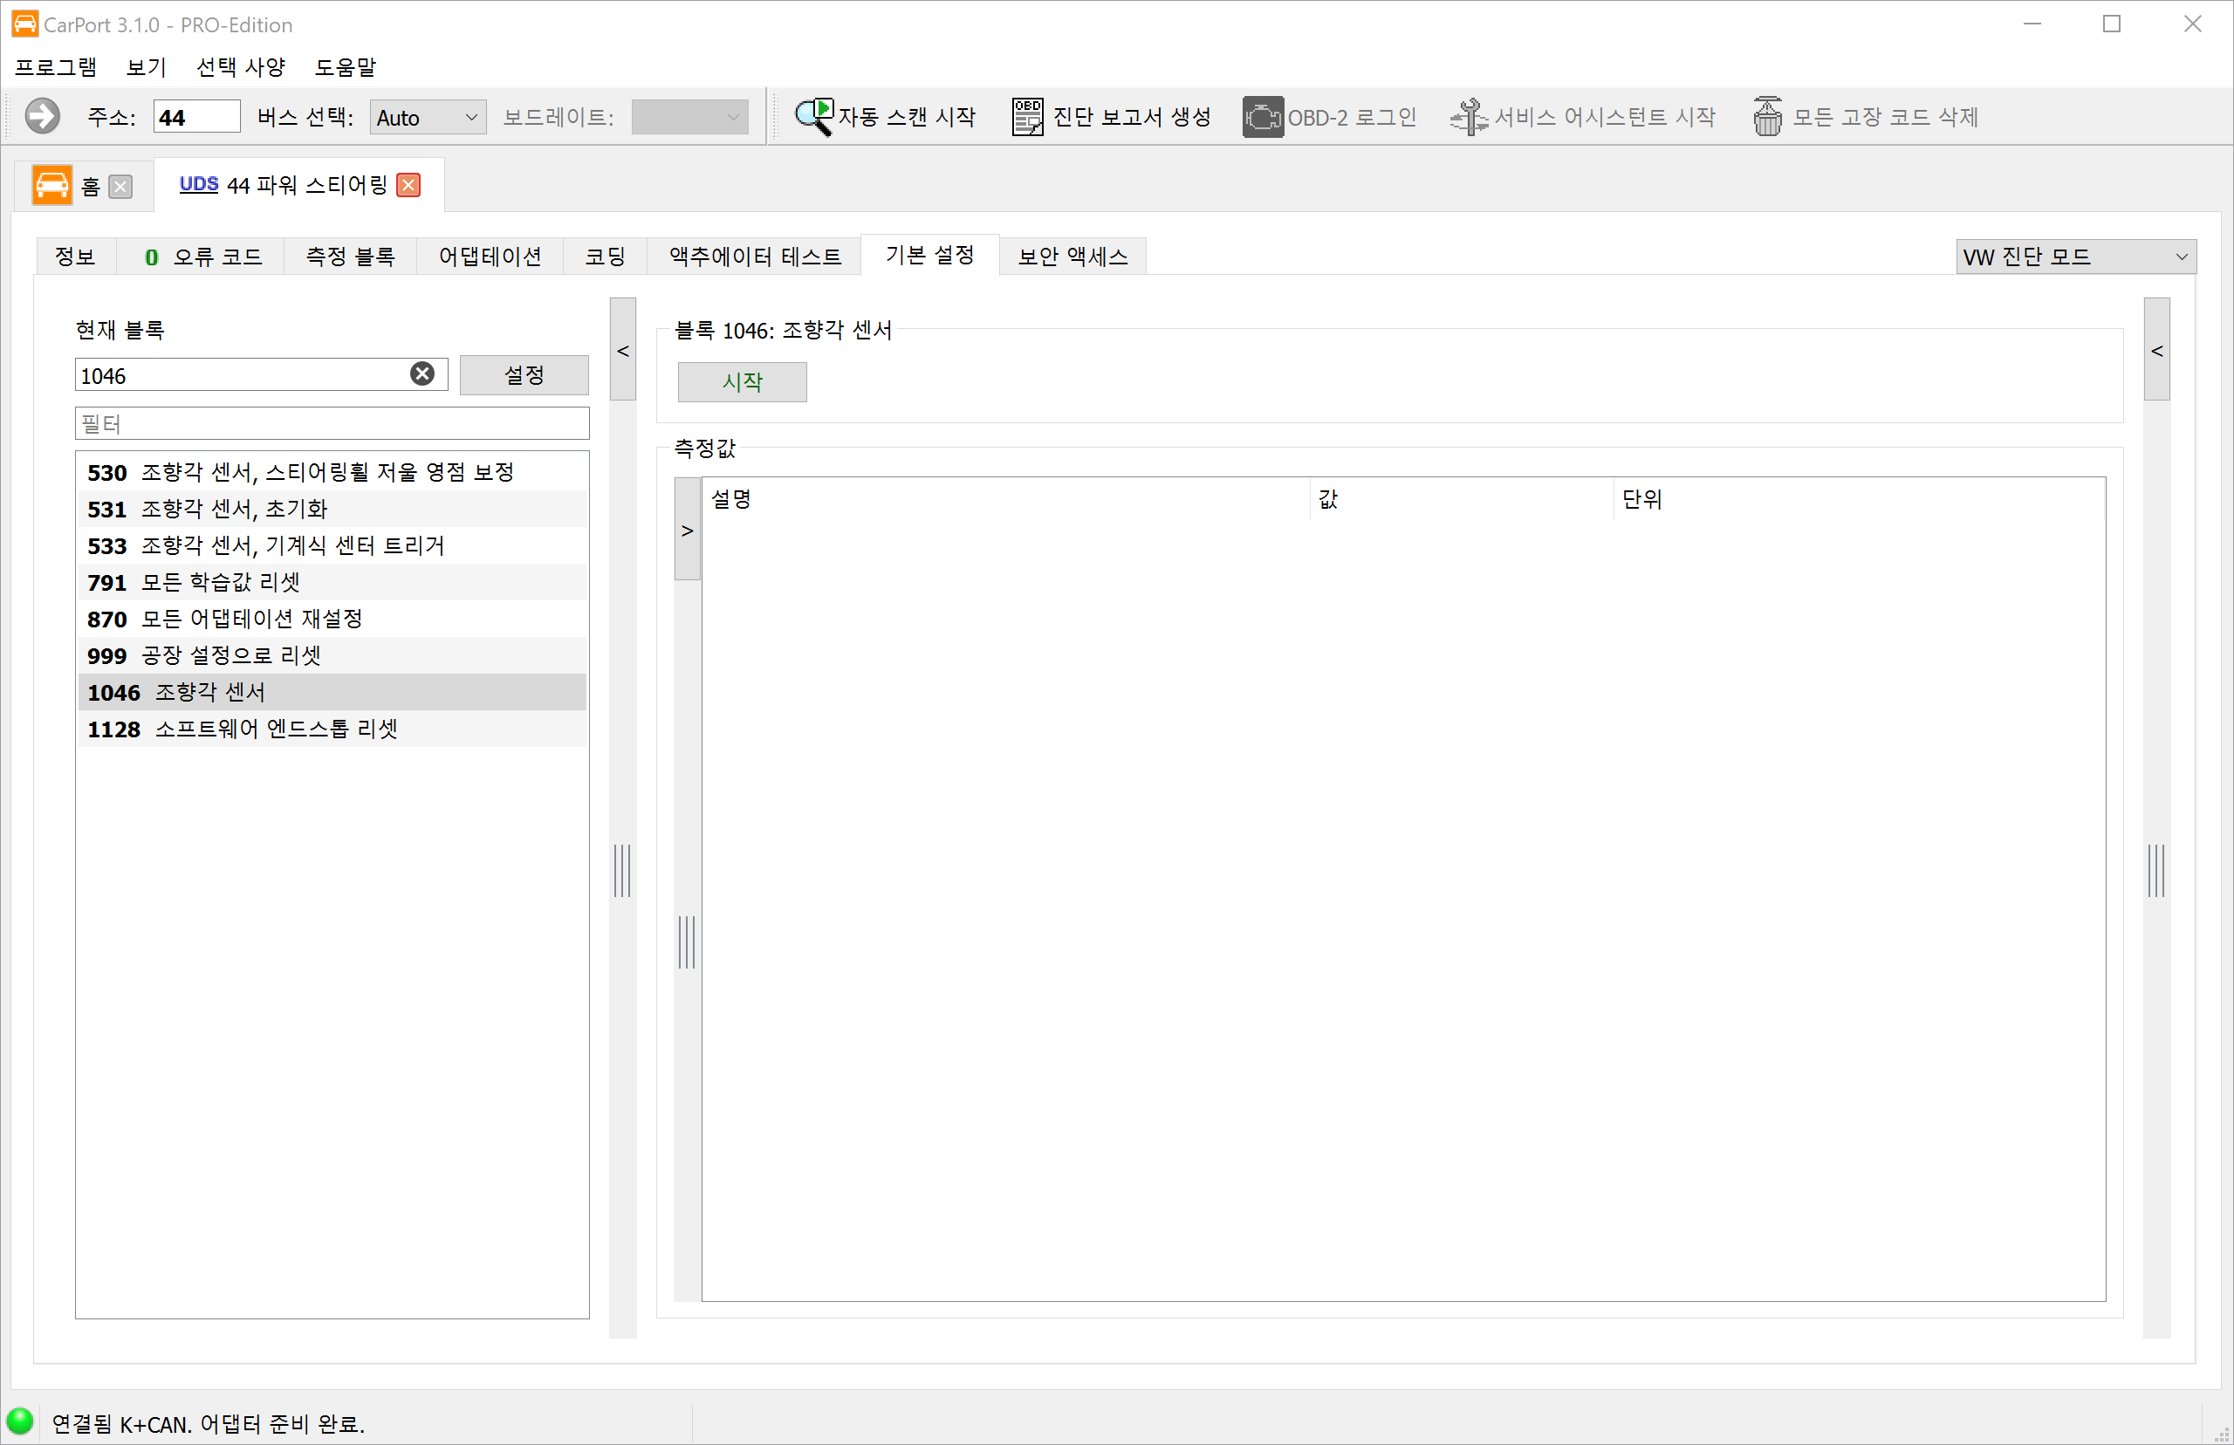Click the right panel splitter grip
2234x1445 pixels.
coord(2156,870)
